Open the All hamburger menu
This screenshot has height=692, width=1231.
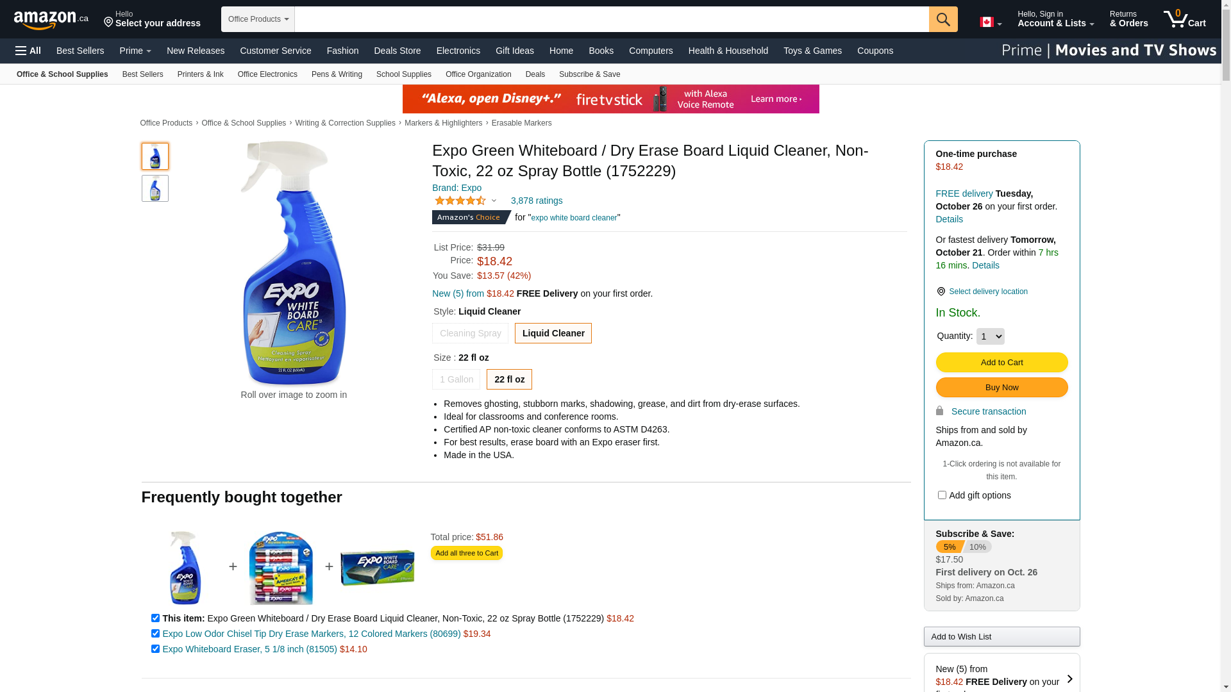click(28, 51)
